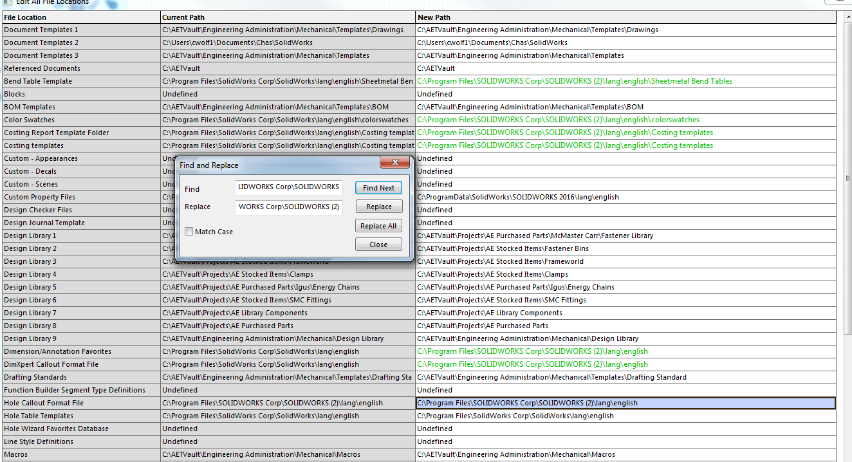Screen dimensions: 852x462
Task: Click the highlighted New Path for Hole Callout Format File
Action: 625,403
